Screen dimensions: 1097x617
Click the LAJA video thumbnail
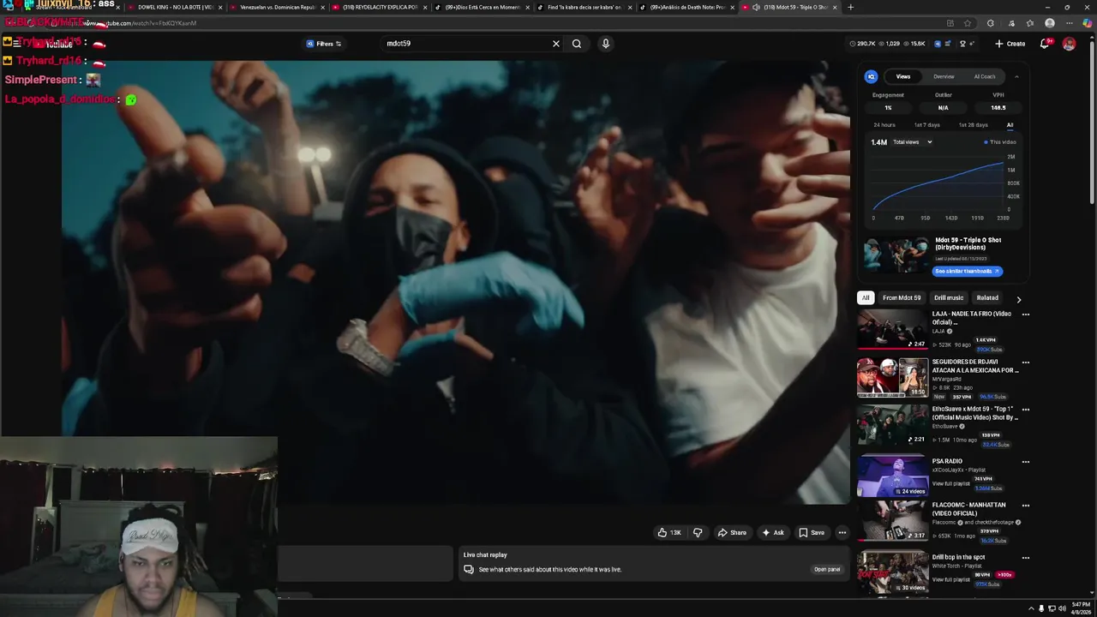pyautogui.click(x=892, y=329)
